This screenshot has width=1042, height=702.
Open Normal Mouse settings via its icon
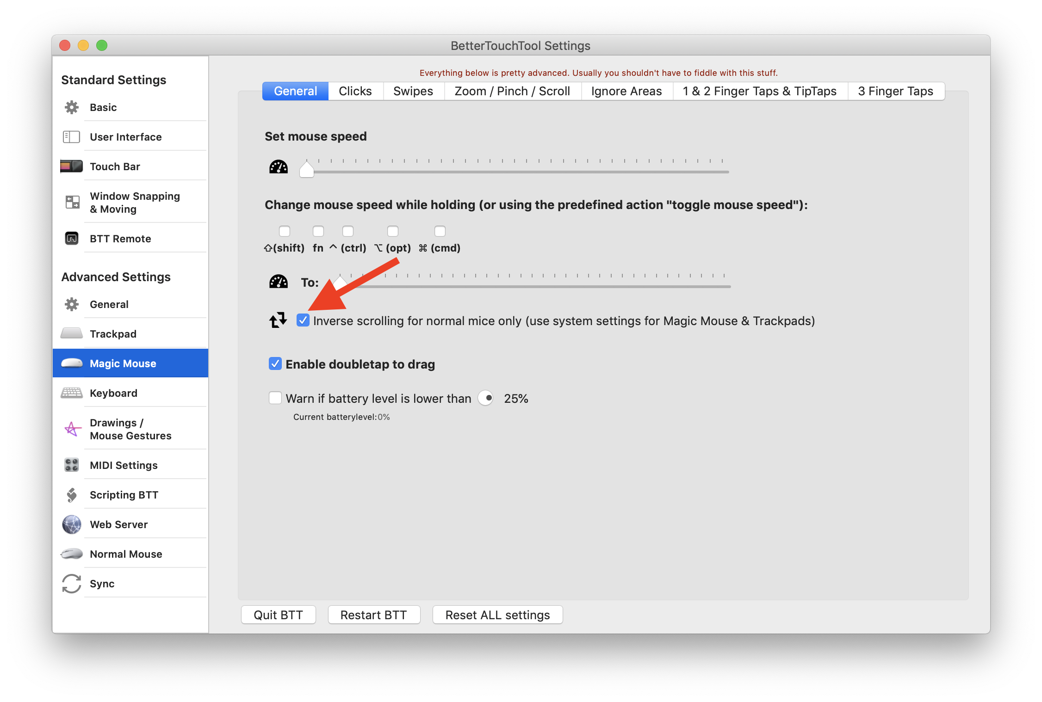(x=71, y=554)
